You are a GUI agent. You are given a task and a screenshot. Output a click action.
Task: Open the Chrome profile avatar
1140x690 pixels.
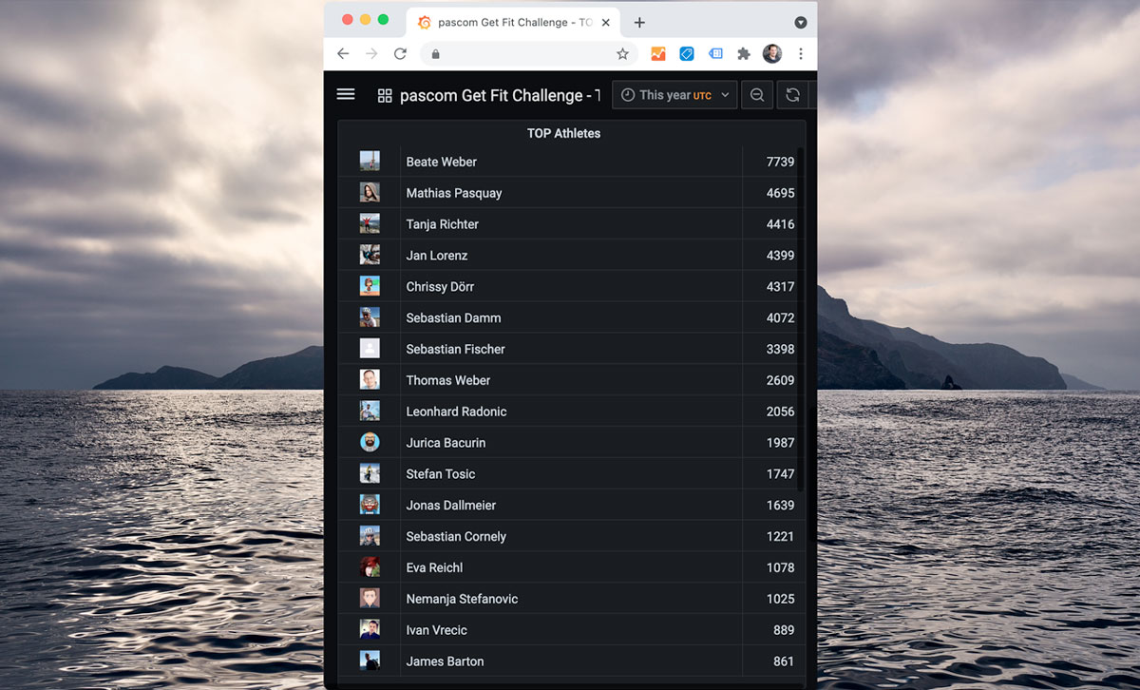[772, 54]
